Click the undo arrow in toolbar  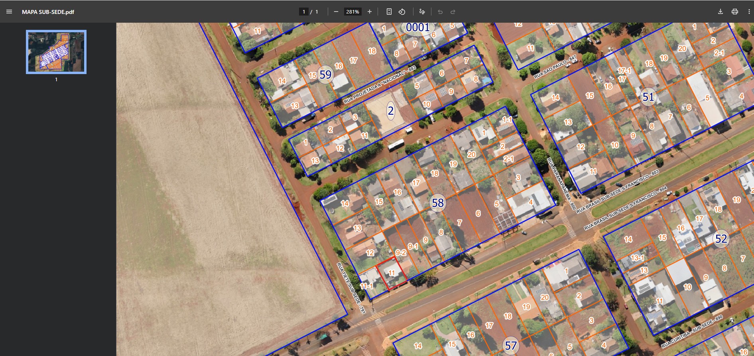coord(440,12)
